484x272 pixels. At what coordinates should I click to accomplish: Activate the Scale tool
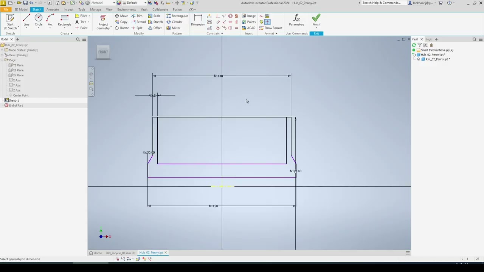(x=154, y=16)
